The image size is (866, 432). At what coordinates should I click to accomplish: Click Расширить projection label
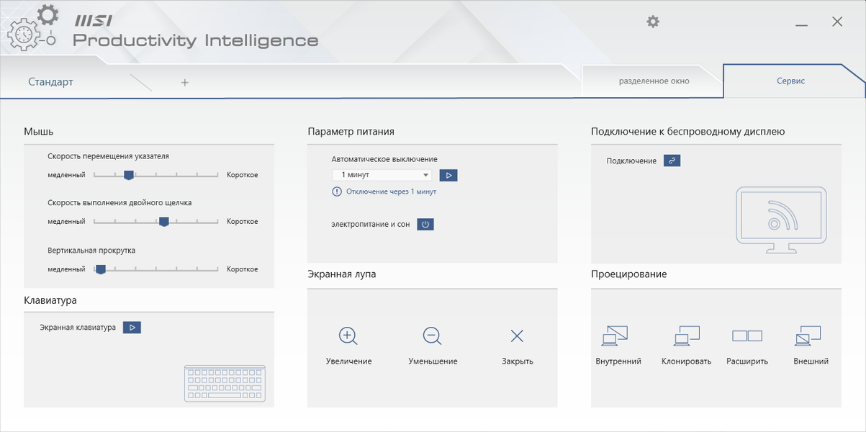tap(747, 361)
